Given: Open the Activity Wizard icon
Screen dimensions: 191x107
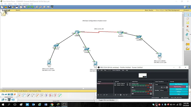Looking at the screenshot, I should (x=17, y=7).
